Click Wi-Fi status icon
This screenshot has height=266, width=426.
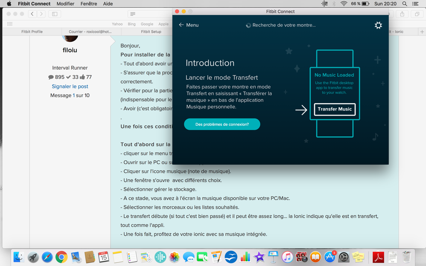[344, 3]
